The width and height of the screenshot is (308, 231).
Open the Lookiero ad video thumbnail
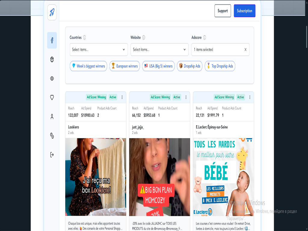pos(96,177)
